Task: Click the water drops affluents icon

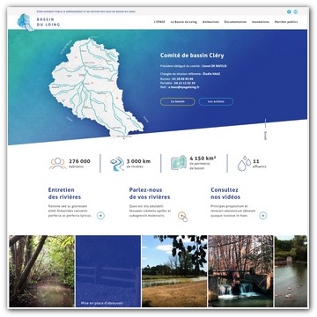Action: (x=244, y=164)
